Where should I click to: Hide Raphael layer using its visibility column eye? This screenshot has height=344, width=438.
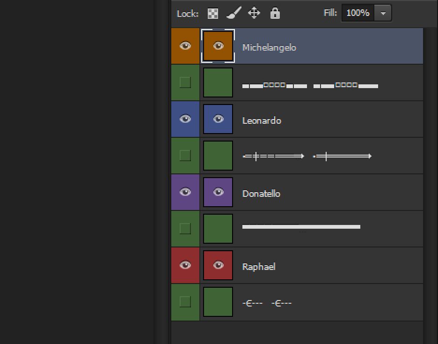[x=185, y=265]
